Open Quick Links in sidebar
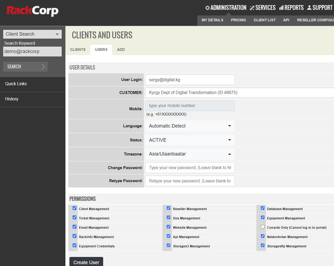The height and width of the screenshot is (266, 334). tap(16, 84)
